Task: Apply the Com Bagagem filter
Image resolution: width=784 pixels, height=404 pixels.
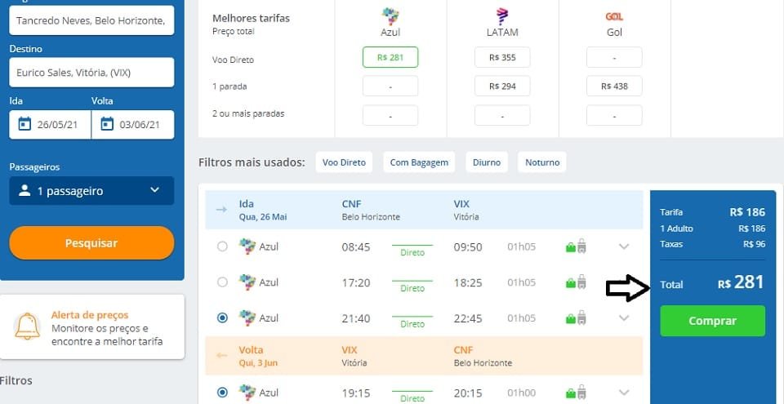Action: tap(419, 162)
